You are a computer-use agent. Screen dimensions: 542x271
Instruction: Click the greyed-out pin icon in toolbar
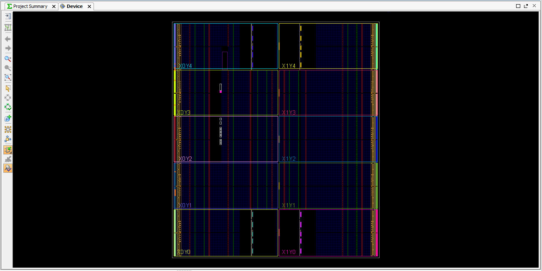coord(8,159)
